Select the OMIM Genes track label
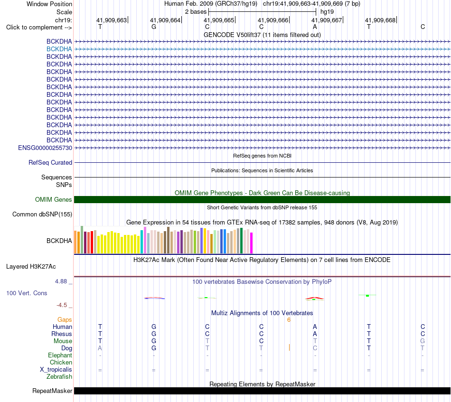Screen dimensions: 451x402 point(53,199)
